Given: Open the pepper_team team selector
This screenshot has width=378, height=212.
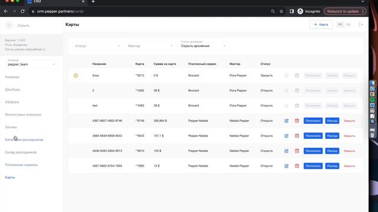Looking at the screenshot, I should (31, 64).
